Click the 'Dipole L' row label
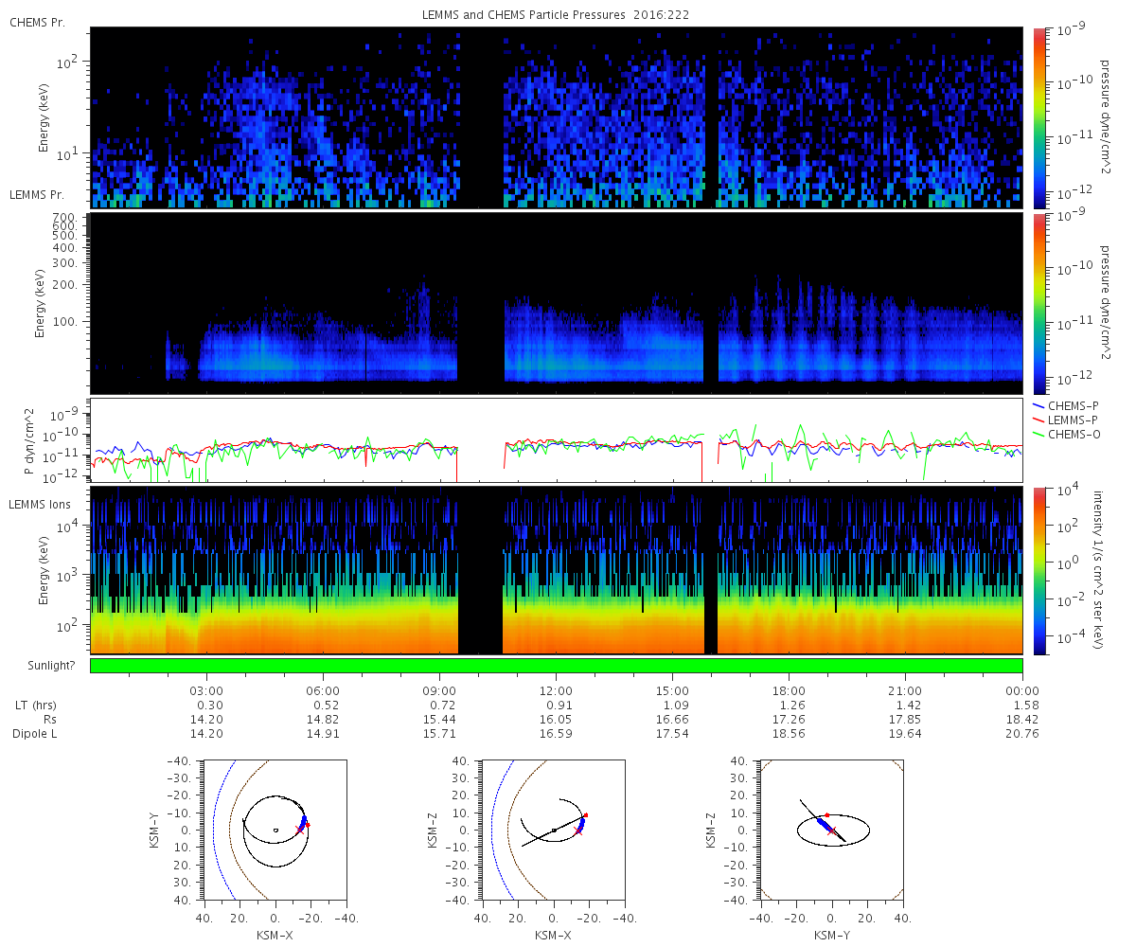Screen dimensions: 1136x947 33,734
